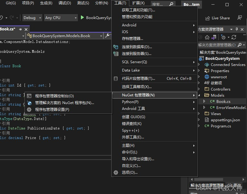This screenshot has width=247, height=194.
Task: Select Book.cs in Solution Explorer
Action: coord(223,102)
